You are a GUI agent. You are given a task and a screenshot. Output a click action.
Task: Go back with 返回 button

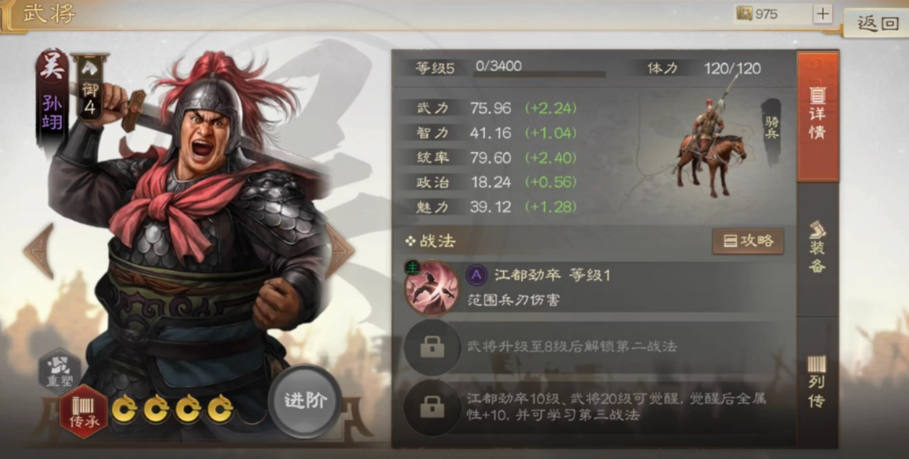click(x=877, y=23)
